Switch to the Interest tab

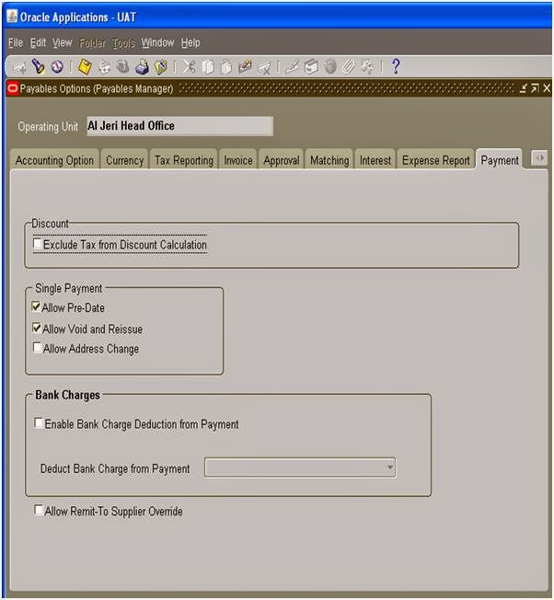pos(375,160)
